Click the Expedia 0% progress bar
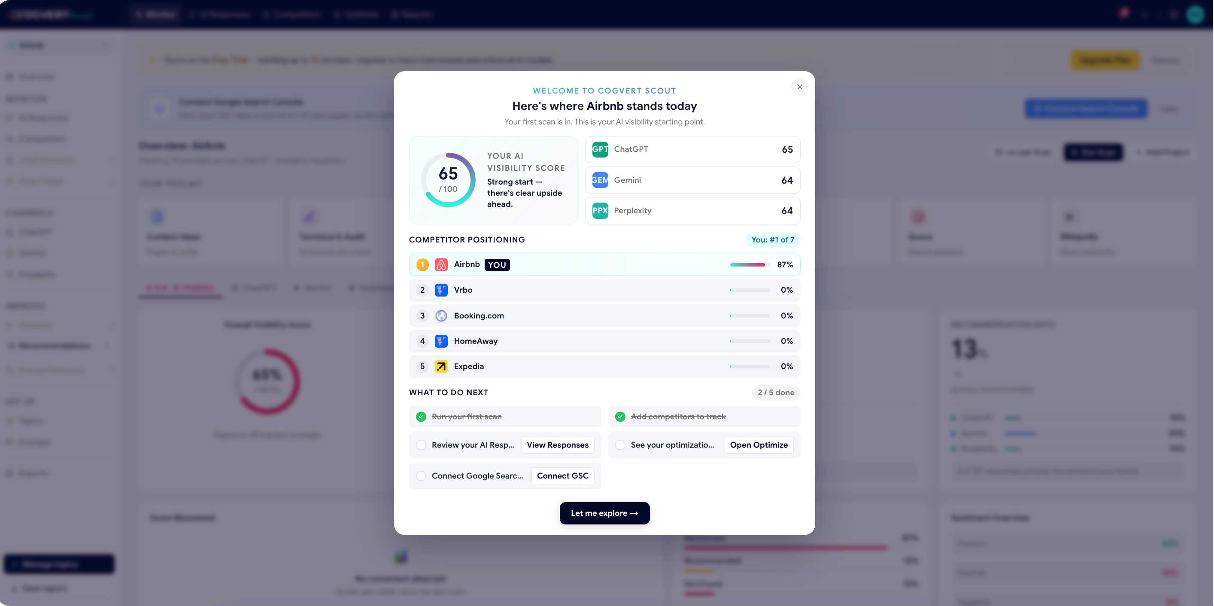The image size is (1214, 606). click(750, 367)
